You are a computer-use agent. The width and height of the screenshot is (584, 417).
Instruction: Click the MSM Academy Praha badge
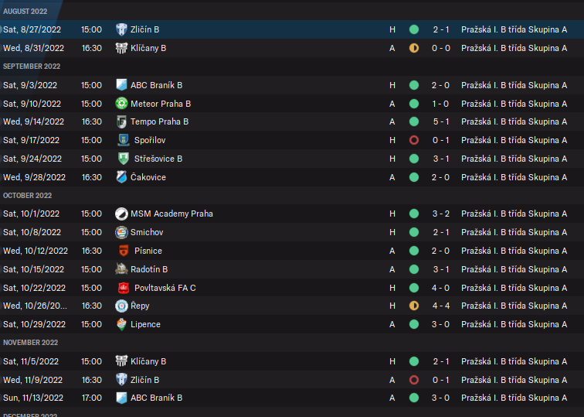121,214
